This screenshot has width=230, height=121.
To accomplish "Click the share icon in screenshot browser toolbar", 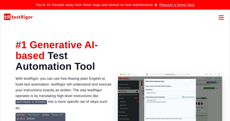I will click(x=210, y=74).
